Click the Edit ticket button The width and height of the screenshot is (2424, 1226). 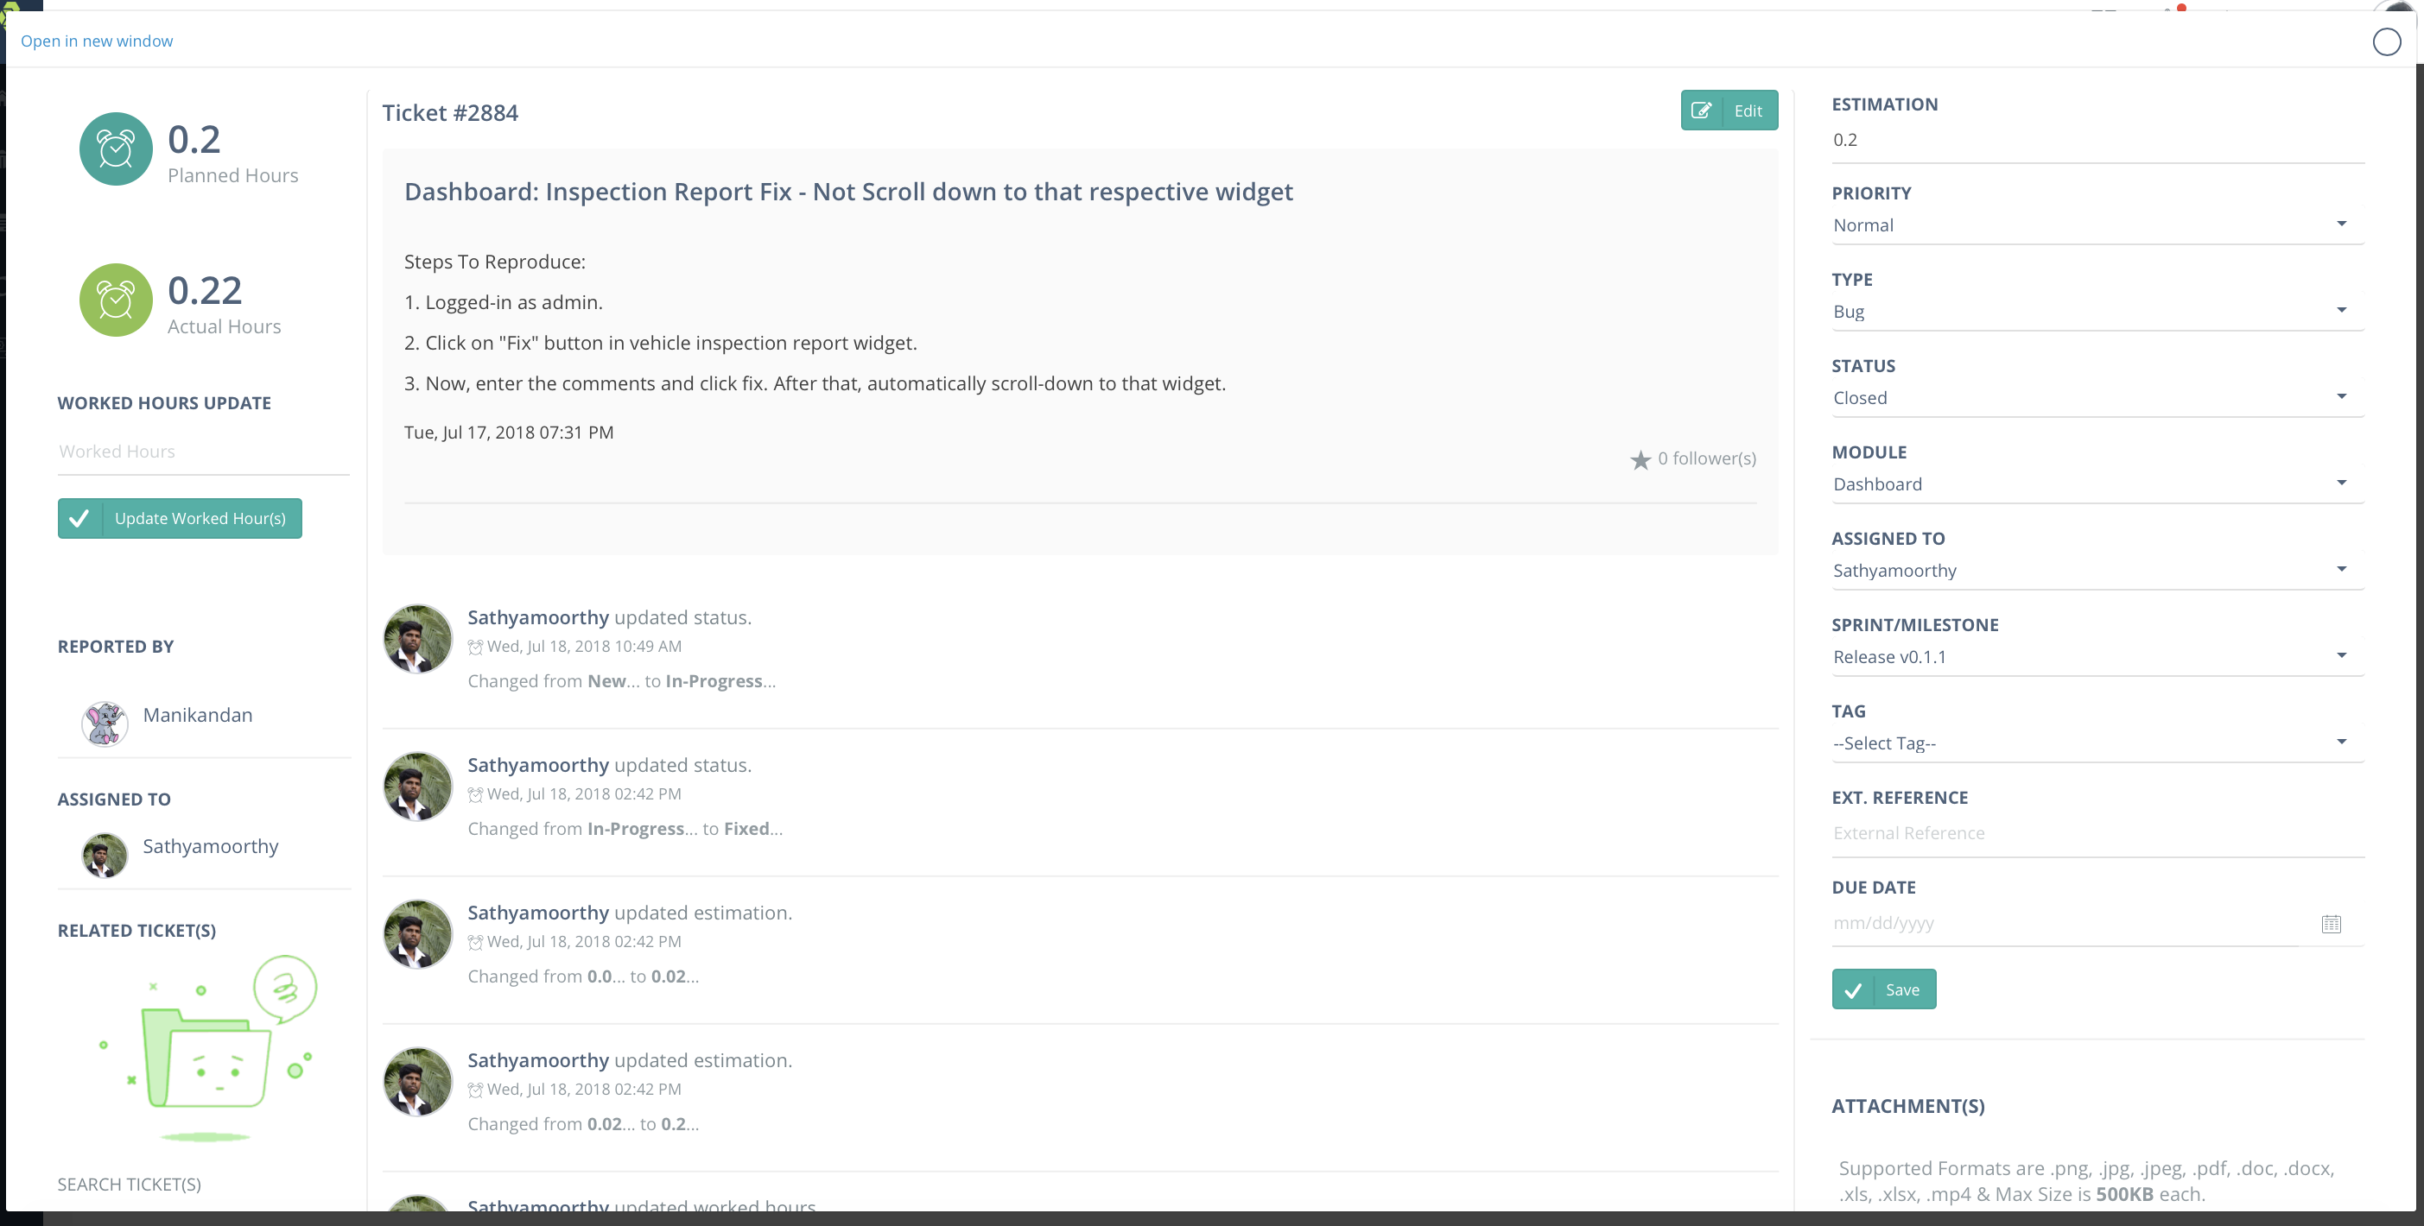1729,111
